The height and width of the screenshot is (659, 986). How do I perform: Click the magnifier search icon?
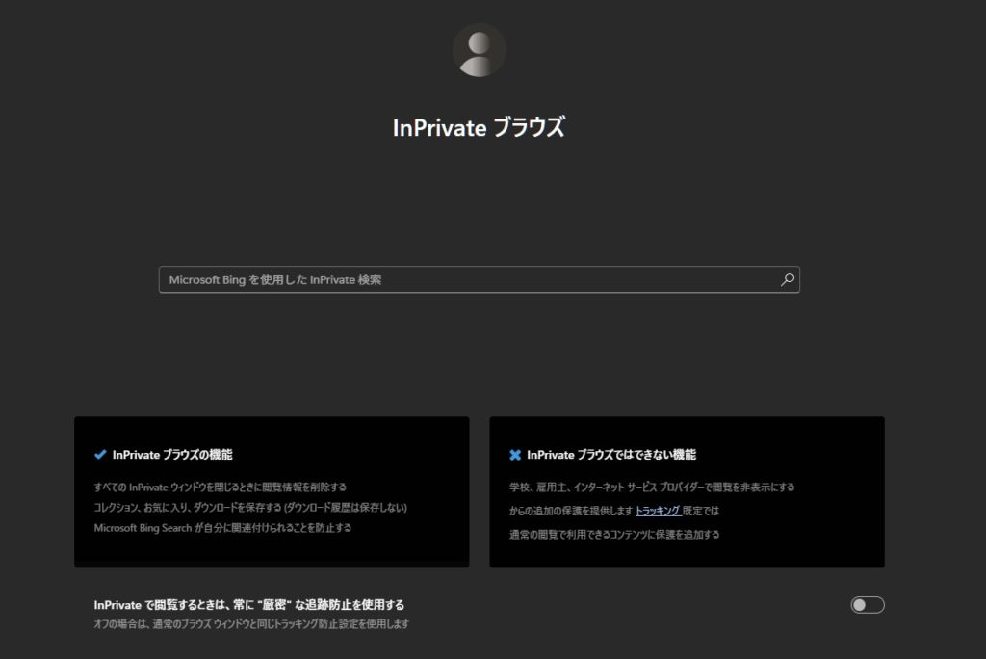click(x=787, y=279)
